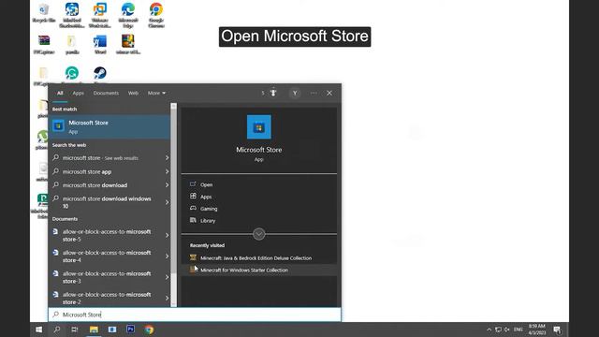
Task: Open Photoshop from the taskbar
Action: [130, 329]
